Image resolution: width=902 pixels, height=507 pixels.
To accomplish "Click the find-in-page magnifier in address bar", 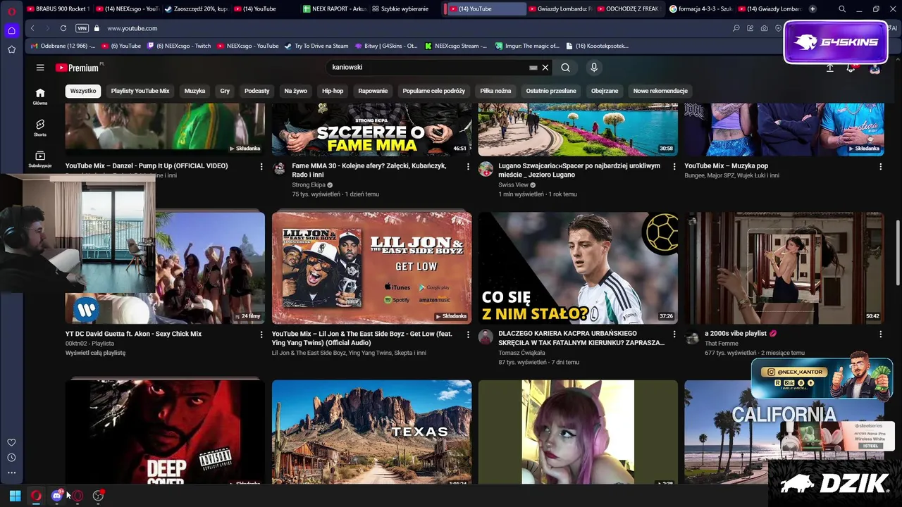I will click(x=736, y=28).
